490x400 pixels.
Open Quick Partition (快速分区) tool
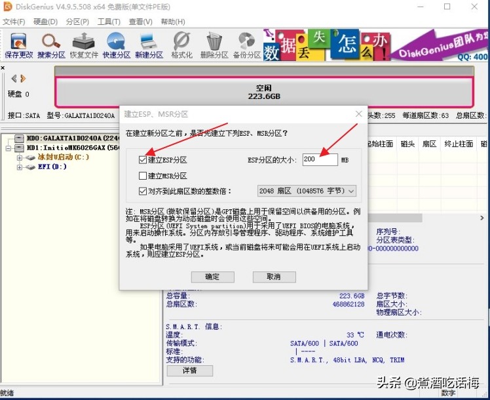pyautogui.click(x=116, y=45)
